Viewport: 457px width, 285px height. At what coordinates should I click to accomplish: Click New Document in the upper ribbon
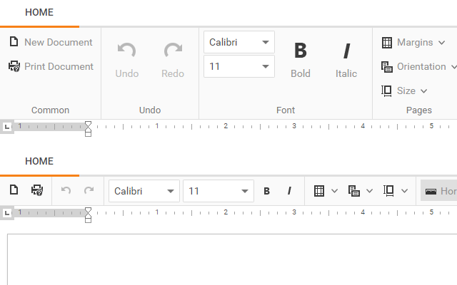[51, 42]
